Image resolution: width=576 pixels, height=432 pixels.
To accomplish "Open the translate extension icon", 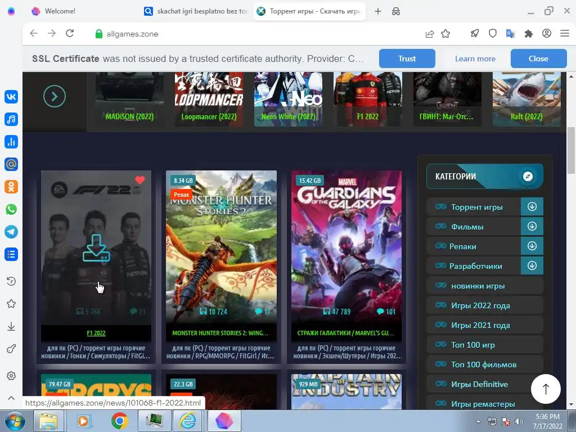I will point(510,34).
